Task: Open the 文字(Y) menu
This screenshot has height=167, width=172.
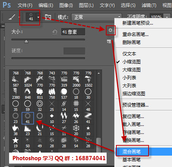Action: click(x=107, y=5)
